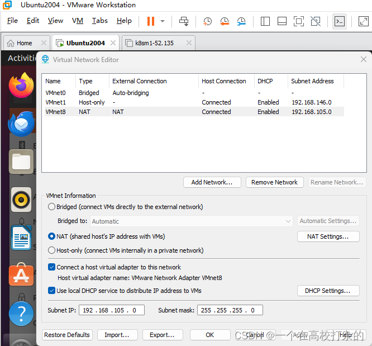Send Ctrl+Alt+Del to the VM

coord(184,21)
